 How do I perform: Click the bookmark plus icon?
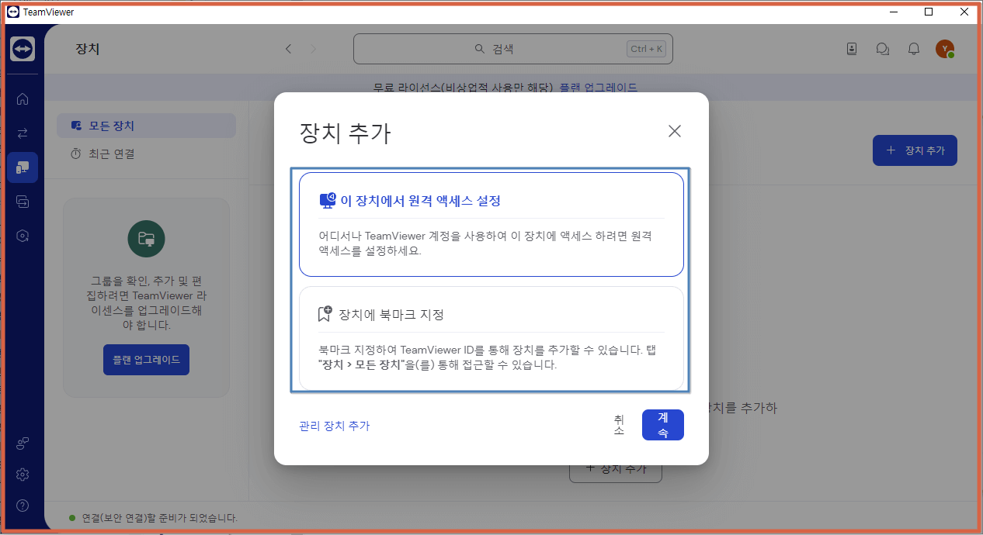(x=325, y=314)
